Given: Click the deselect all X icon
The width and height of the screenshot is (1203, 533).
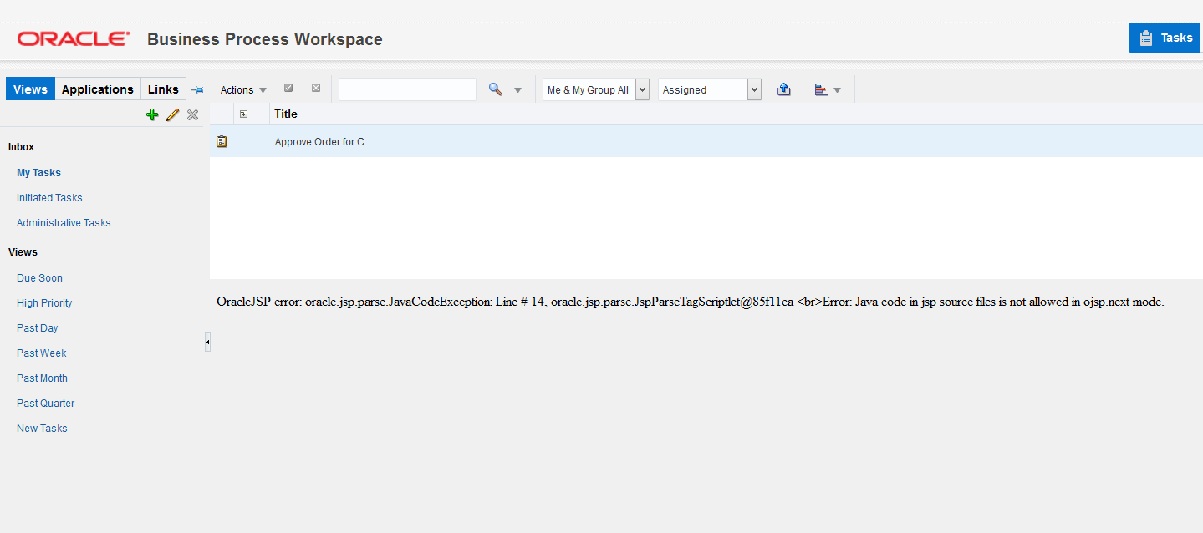Looking at the screenshot, I should pos(316,88).
